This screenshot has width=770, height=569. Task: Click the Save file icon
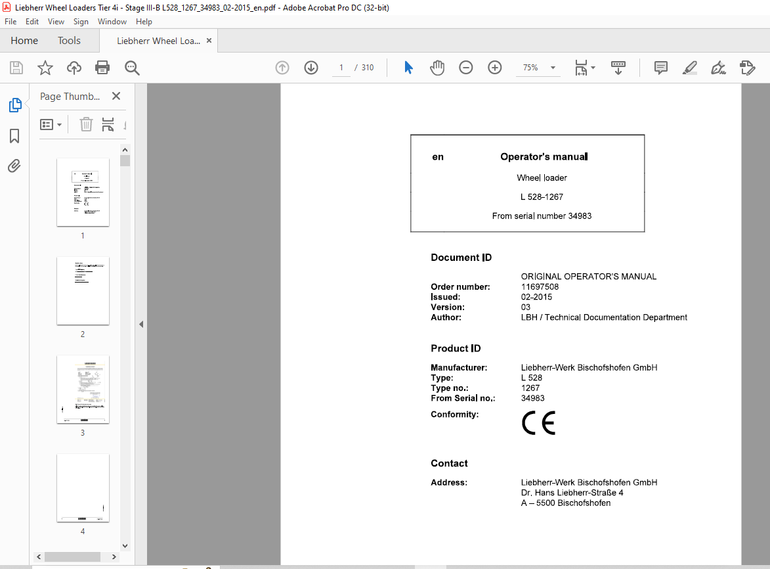tap(16, 68)
